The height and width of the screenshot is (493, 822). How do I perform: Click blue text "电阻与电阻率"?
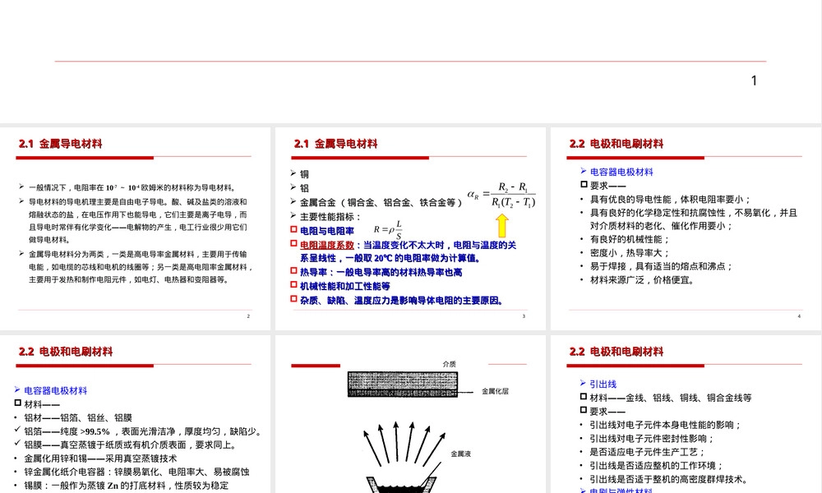(326, 231)
